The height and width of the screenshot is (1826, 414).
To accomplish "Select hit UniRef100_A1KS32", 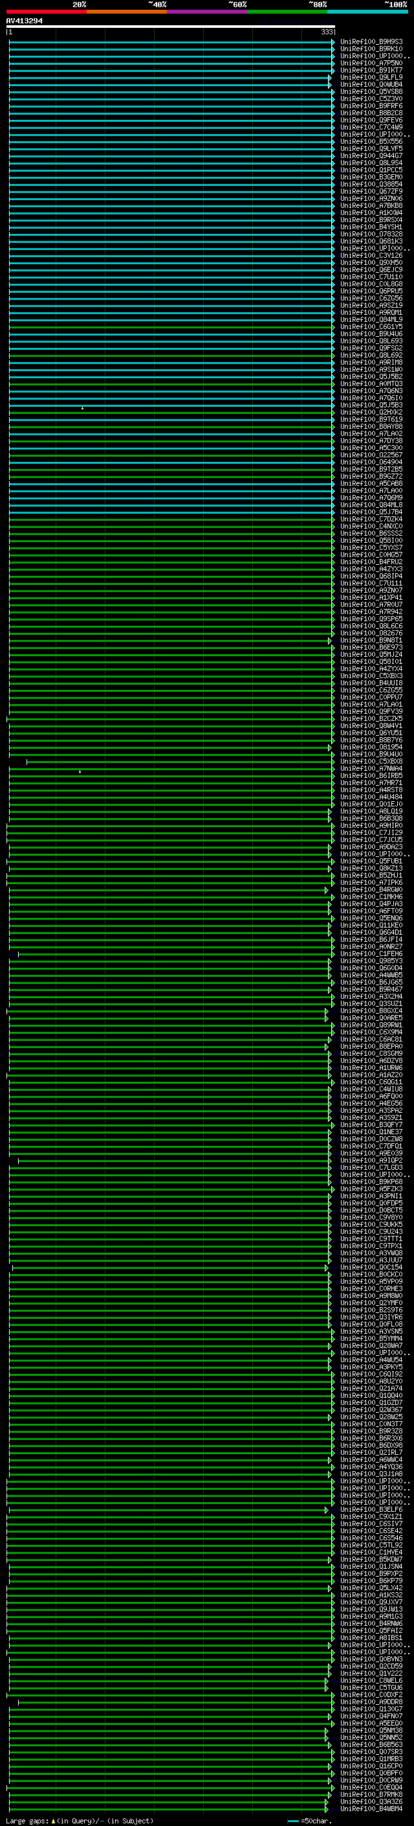I will click(x=371, y=1595).
